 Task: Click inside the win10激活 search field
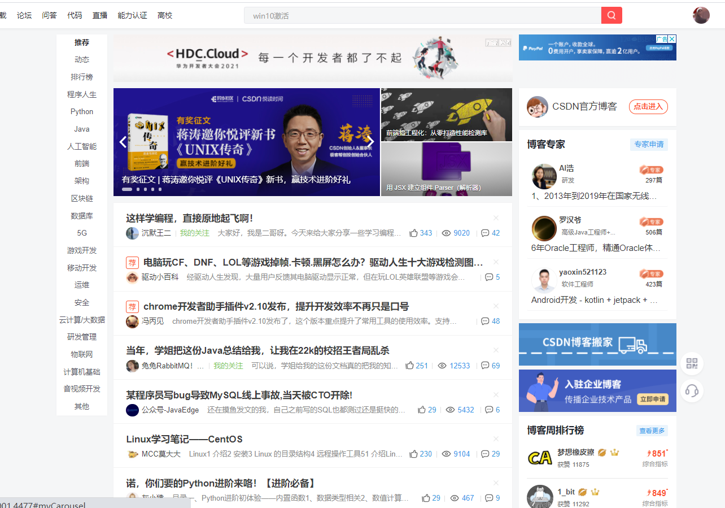click(422, 15)
